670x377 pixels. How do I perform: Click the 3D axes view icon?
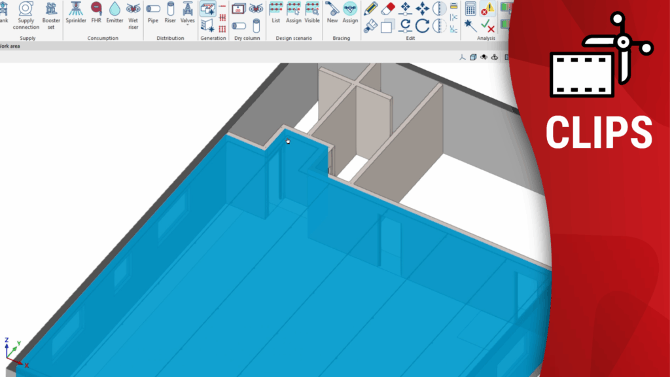463,58
